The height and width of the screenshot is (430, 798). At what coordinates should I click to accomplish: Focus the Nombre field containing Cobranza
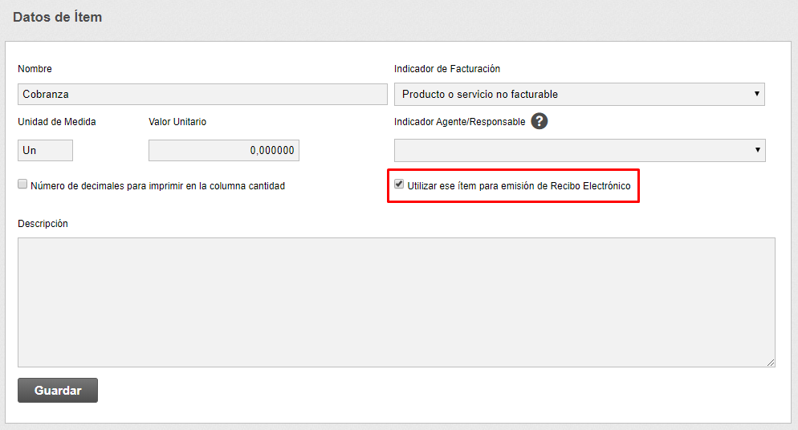point(202,94)
